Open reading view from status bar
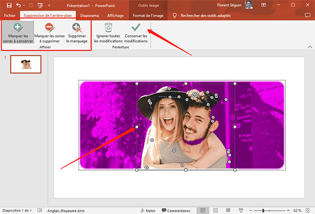This screenshot has width=315, height=214. tap(229, 210)
